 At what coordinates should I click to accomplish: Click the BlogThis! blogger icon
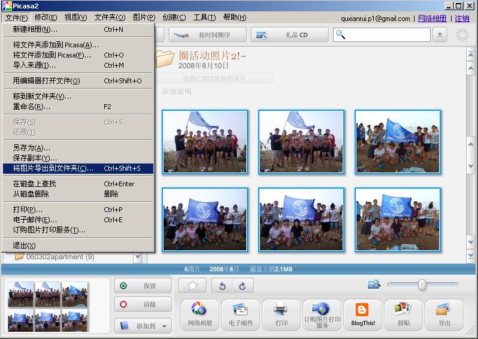click(362, 315)
